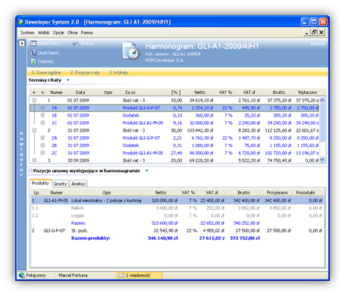The width and height of the screenshot is (345, 296).
Task: Expand row 3 dated 30 09 2009
Action: pyautogui.click(x=34, y=160)
